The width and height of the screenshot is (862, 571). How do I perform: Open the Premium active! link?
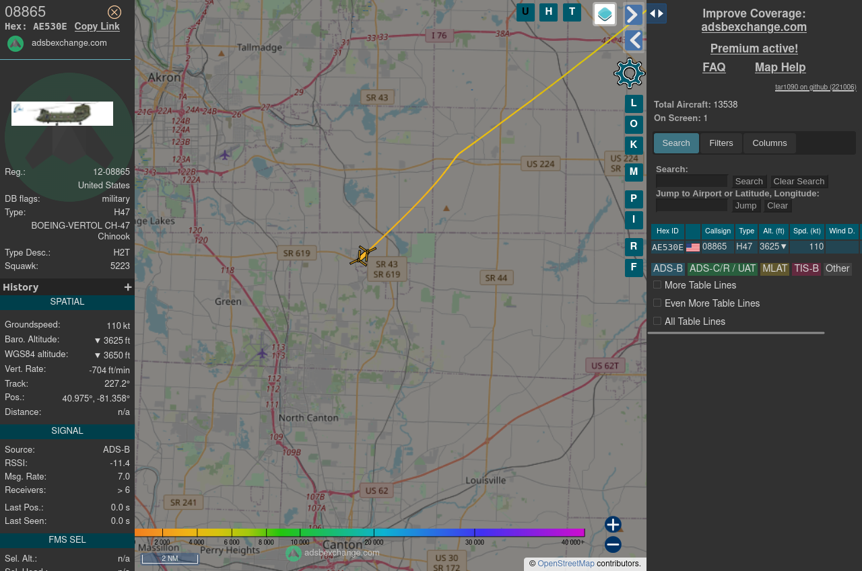(x=754, y=48)
